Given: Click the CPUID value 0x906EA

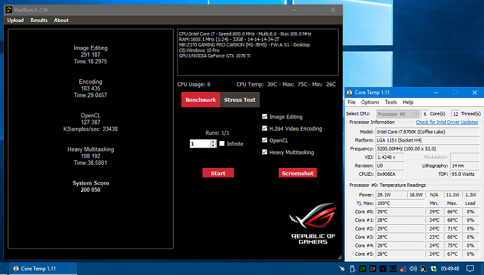Looking at the screenshot, I should 390,174.
